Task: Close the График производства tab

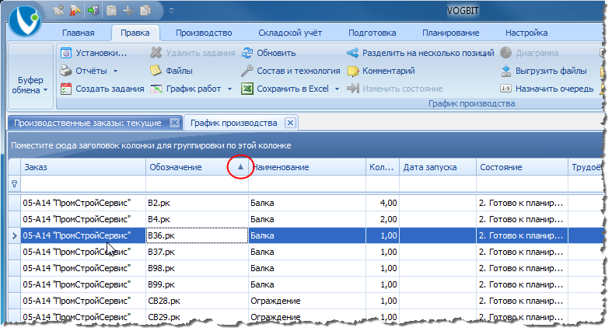Action: (x=290, y=123)
